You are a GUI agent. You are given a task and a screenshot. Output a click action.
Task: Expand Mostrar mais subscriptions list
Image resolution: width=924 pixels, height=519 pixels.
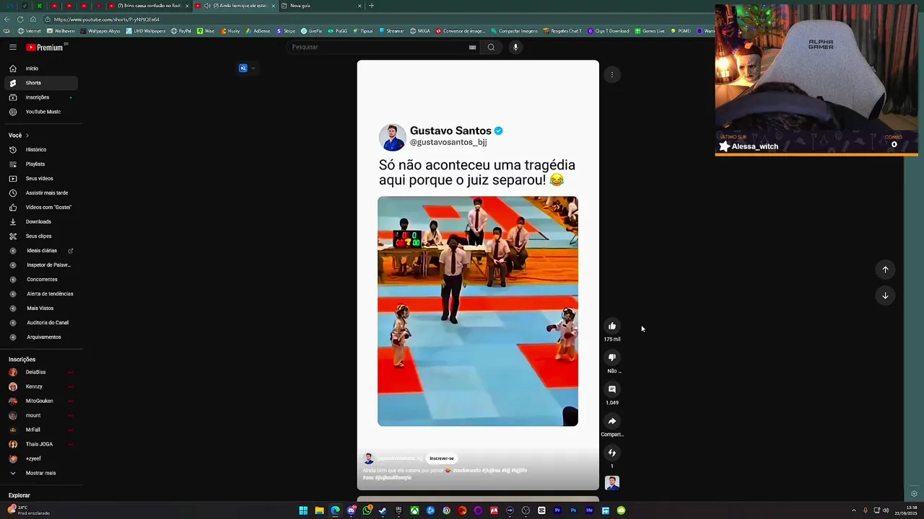pos(41,473)
